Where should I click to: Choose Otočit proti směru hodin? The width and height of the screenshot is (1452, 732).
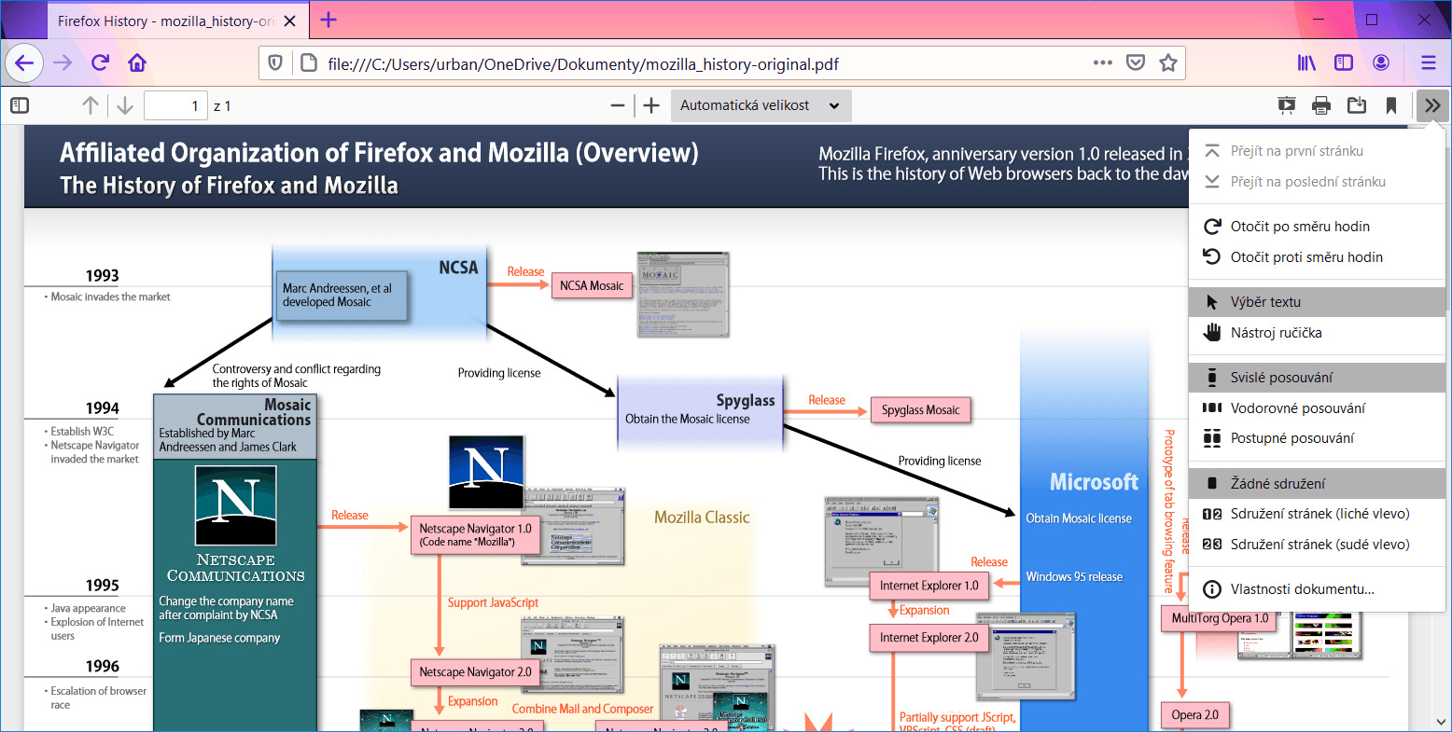(x=1318, y=257)
